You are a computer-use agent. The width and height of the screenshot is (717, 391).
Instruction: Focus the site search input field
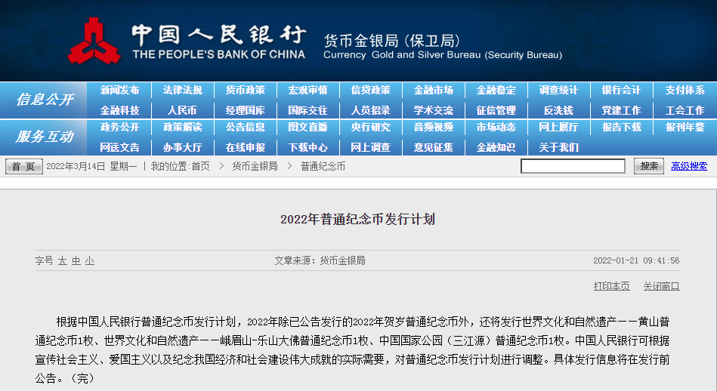(573, 166)
